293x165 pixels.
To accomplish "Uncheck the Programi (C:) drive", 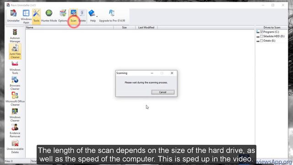I will pyautogui.click(x=261, y=32).
